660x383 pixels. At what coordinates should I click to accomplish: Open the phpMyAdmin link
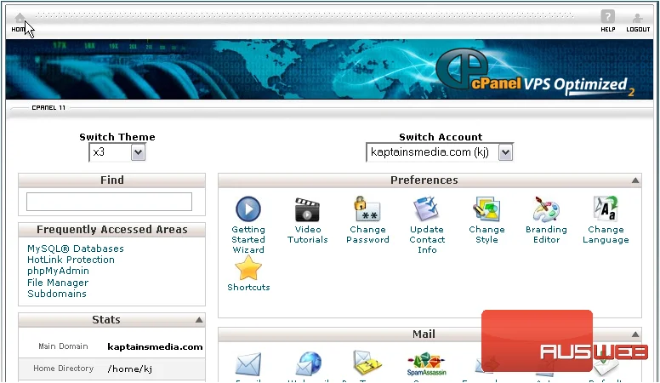pyautogui.click(x=58, y=271)
